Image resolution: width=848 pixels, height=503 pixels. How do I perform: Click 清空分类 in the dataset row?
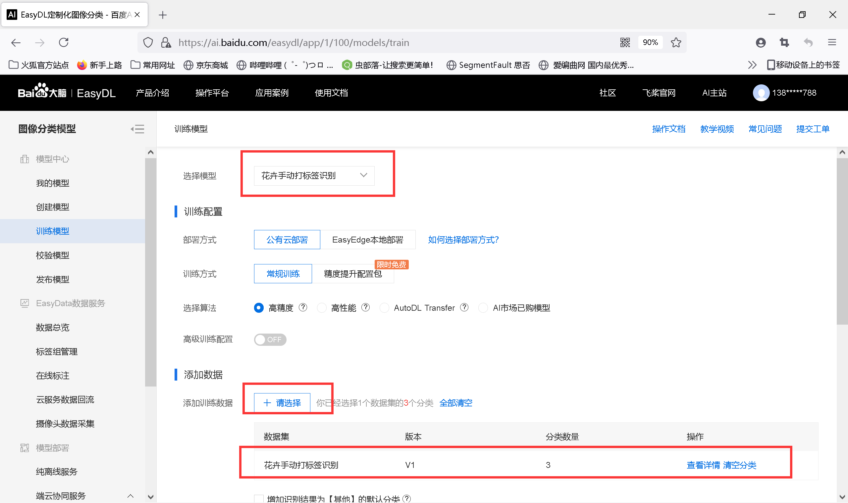(x=739, y=465)
